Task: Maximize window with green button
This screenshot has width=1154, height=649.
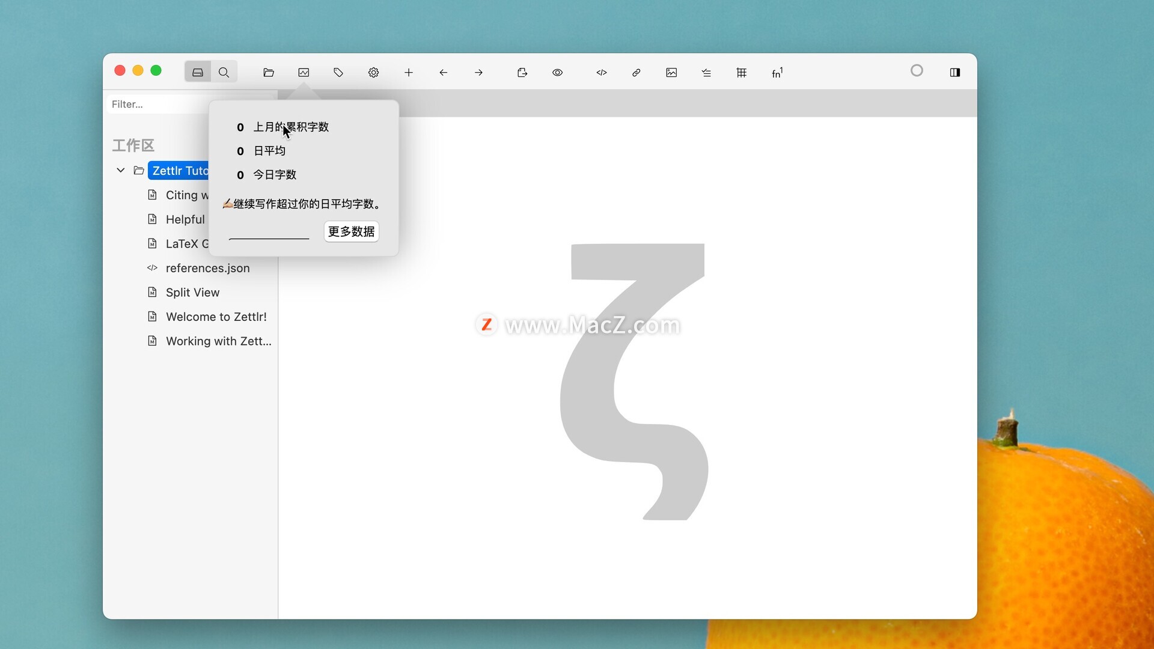Action: [x=156, y=71]
